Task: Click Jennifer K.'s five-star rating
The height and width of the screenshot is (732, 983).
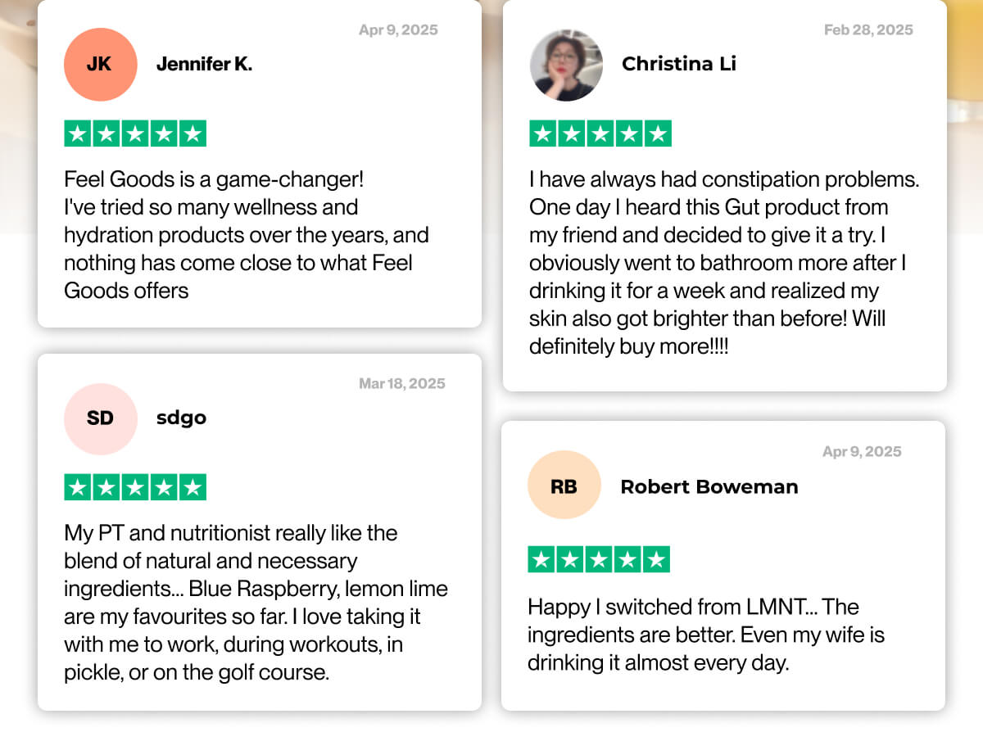Action: [135, 133]
